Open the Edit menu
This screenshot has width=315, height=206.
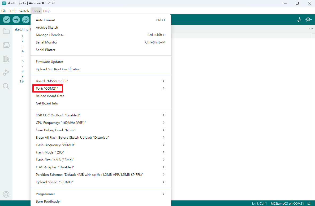(x=13, y=11)
